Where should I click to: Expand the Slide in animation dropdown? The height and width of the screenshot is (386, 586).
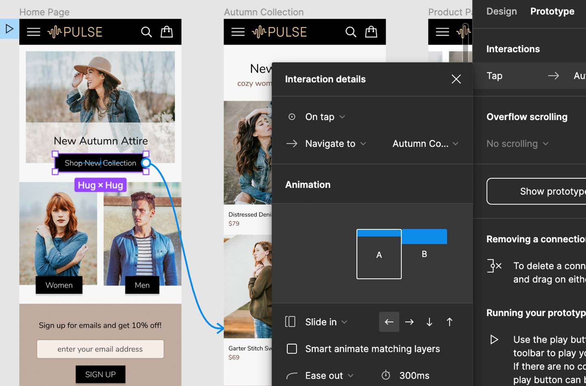pyautogui.click(x=326, y=322)
